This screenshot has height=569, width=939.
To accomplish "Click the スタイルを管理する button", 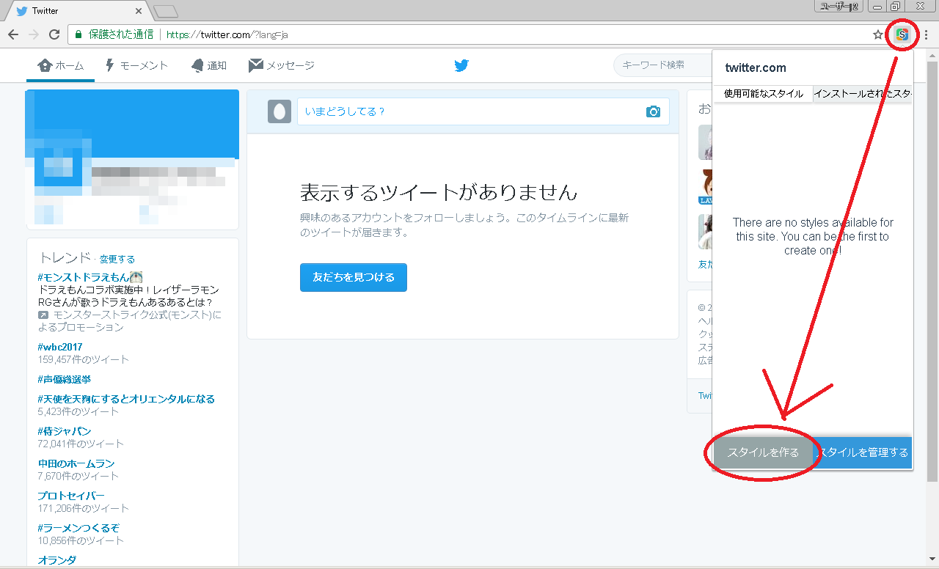I will [863, 452].
